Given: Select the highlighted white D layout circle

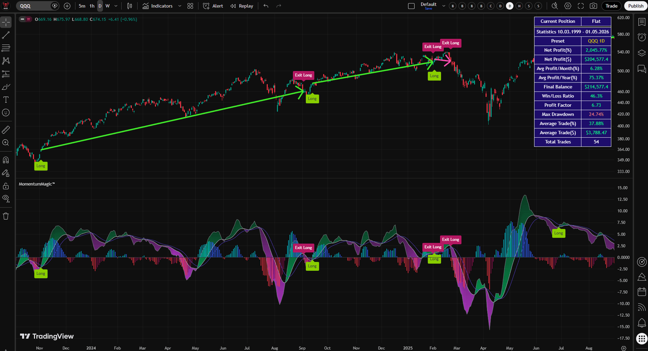Looking at the screenshot, I should point(510,6).
